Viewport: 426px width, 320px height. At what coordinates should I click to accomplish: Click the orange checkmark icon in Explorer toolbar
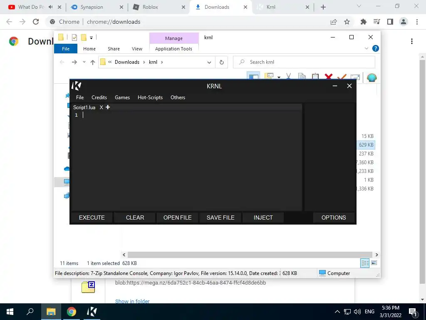coord(342,77)
